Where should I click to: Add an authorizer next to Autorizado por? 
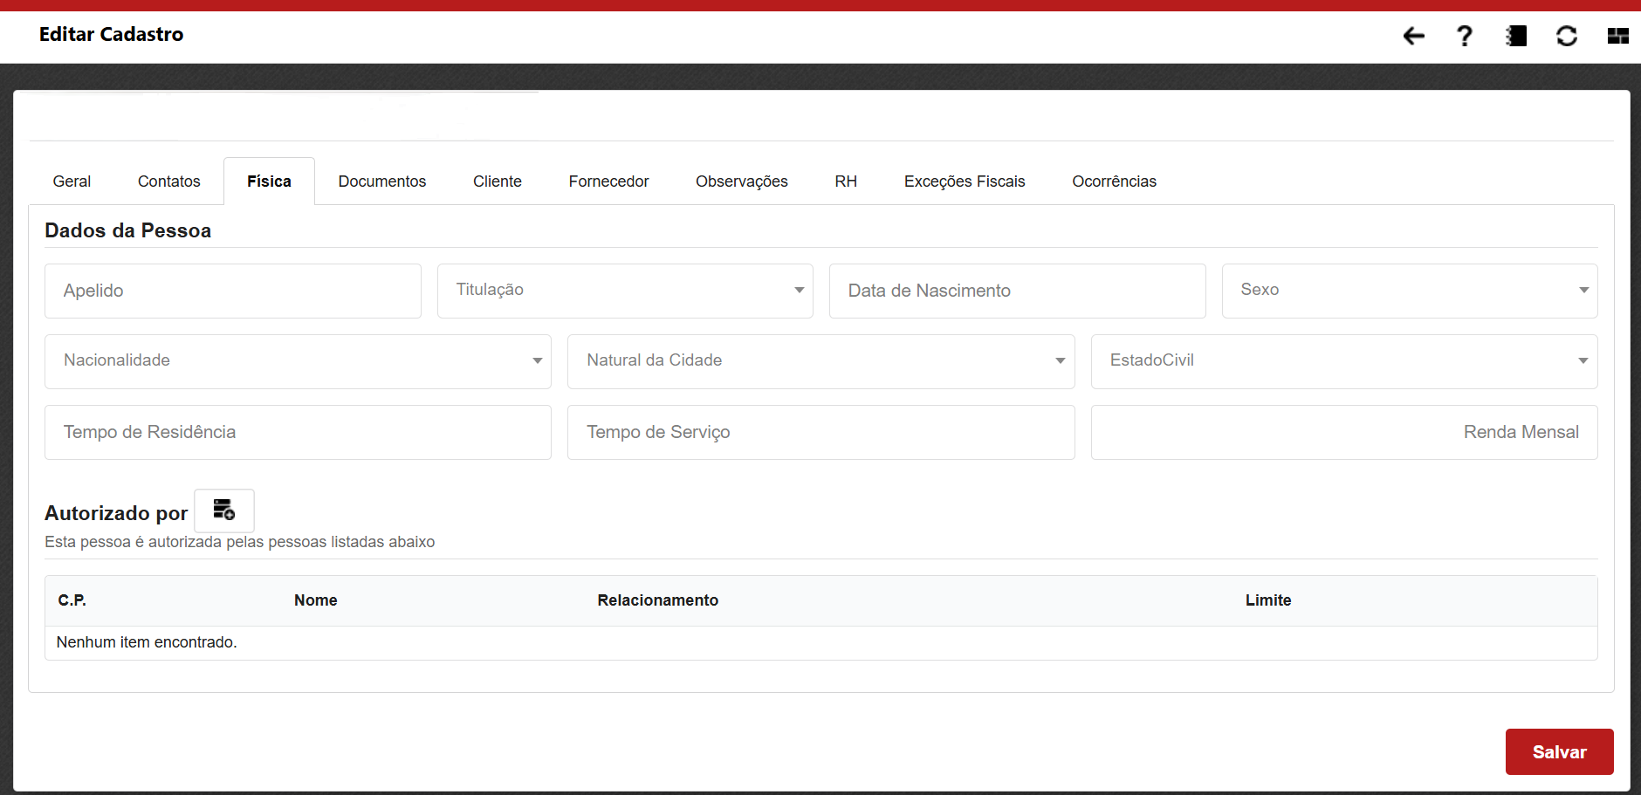[223, 511]
